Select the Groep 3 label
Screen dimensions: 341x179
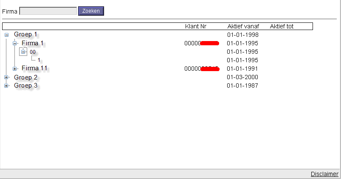tap(25, 85)
